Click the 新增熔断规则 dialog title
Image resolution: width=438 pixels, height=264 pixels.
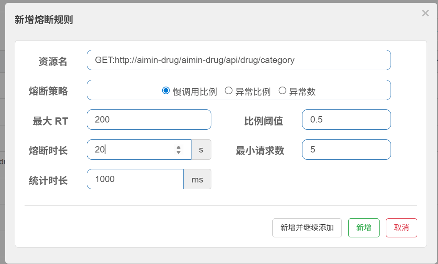coord(44,20)
